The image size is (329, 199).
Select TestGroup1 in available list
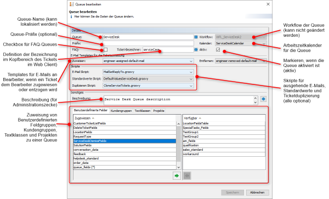pos(224,132)
